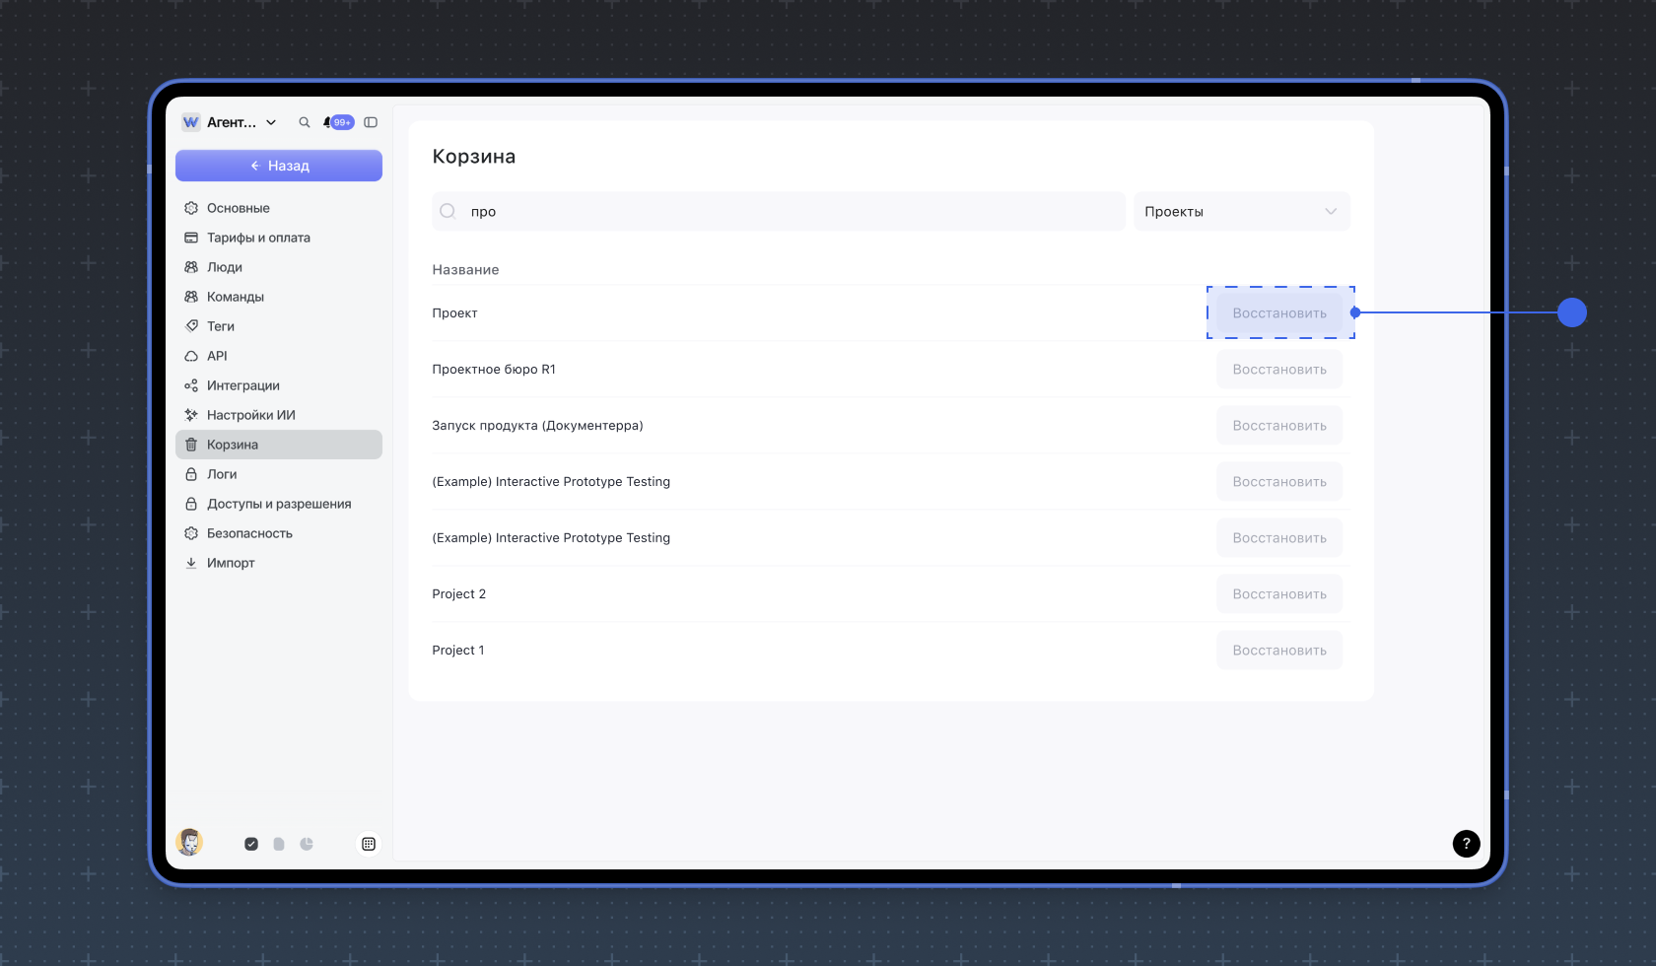Collapse the sidebar using panel icon
This screenshot has height=966, width=1656.
coord(371,122)
